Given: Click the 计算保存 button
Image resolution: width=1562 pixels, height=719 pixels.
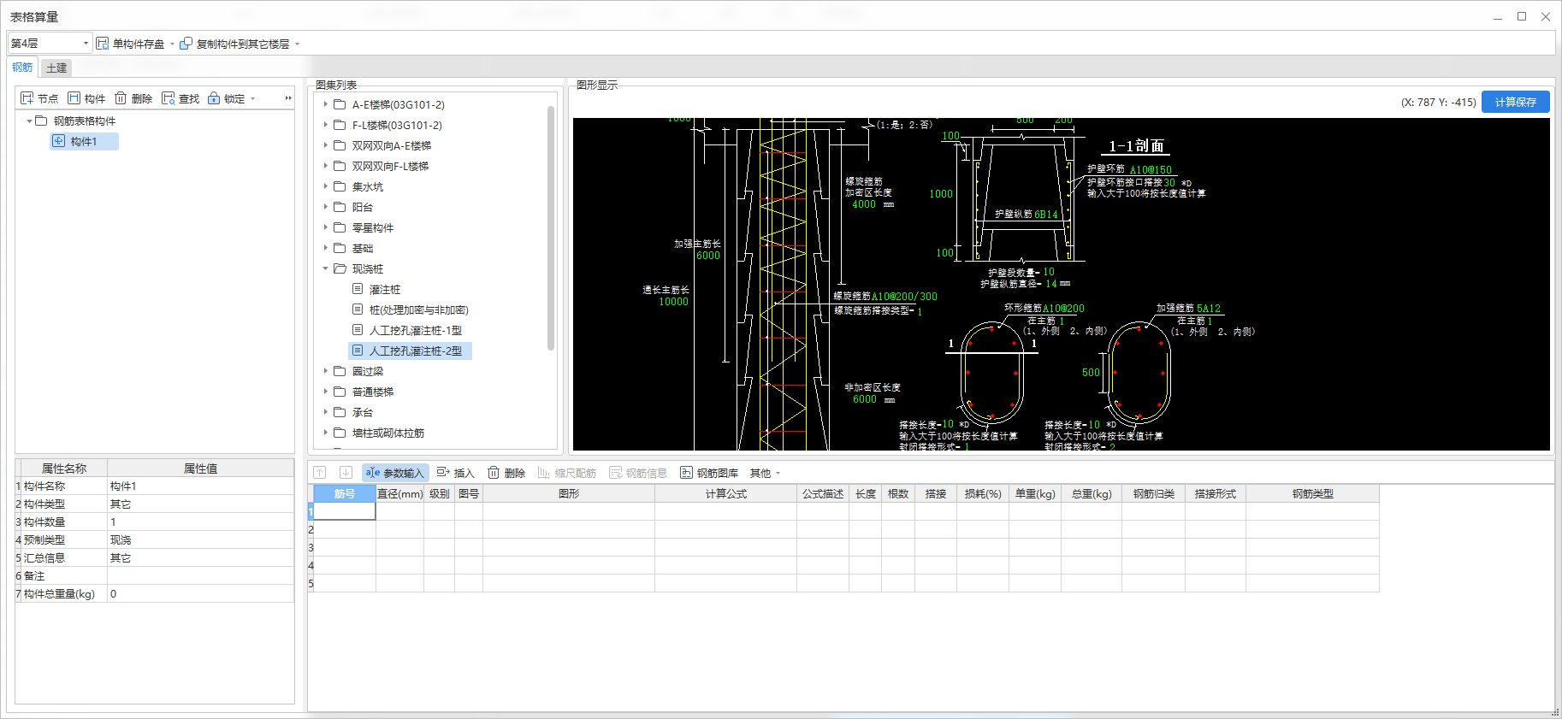Looking at the screenshot, I should click(x=1515, y=102).
